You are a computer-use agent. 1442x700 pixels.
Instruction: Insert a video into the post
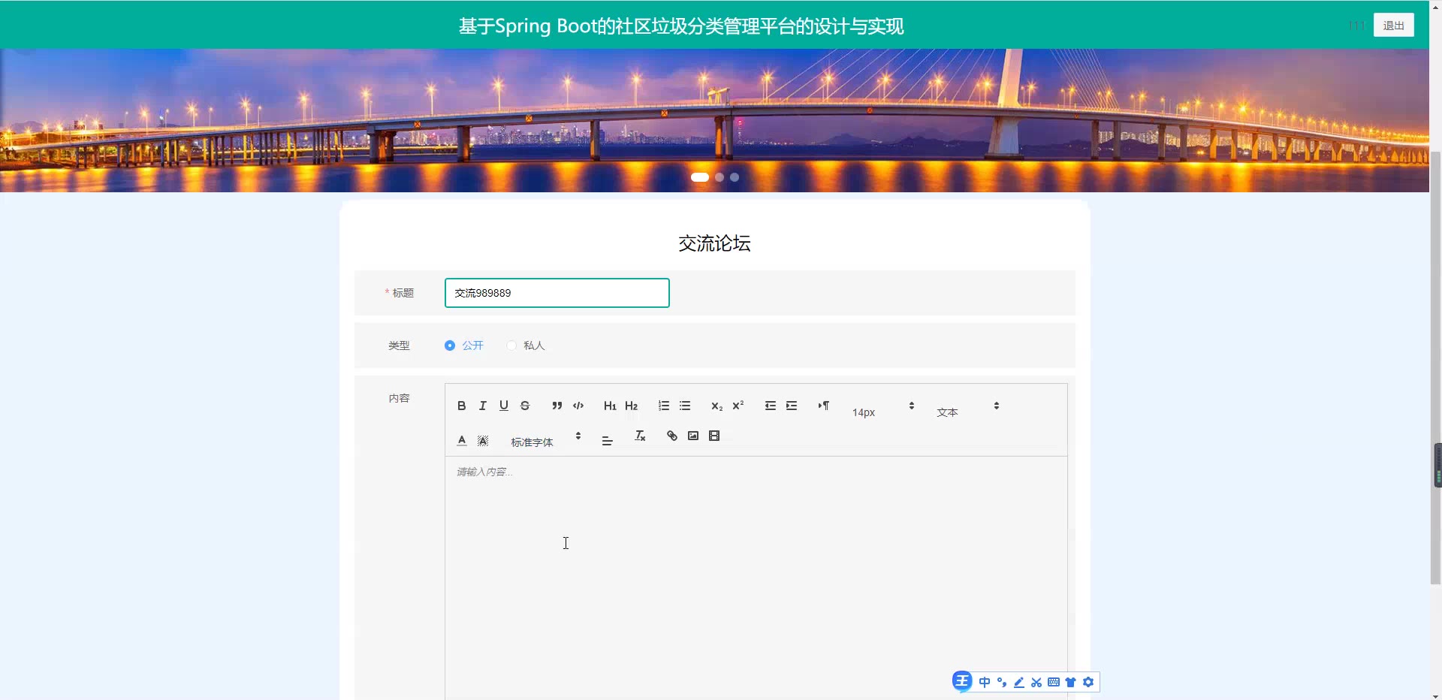click(x=714, y=436)
